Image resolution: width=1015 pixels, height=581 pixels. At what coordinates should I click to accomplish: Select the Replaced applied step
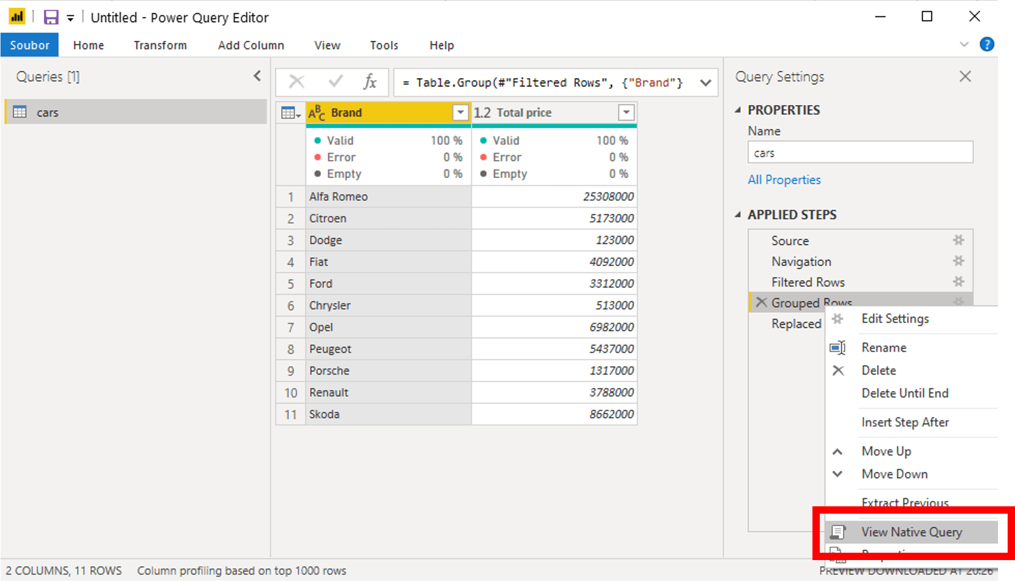[x=796, y=324]
